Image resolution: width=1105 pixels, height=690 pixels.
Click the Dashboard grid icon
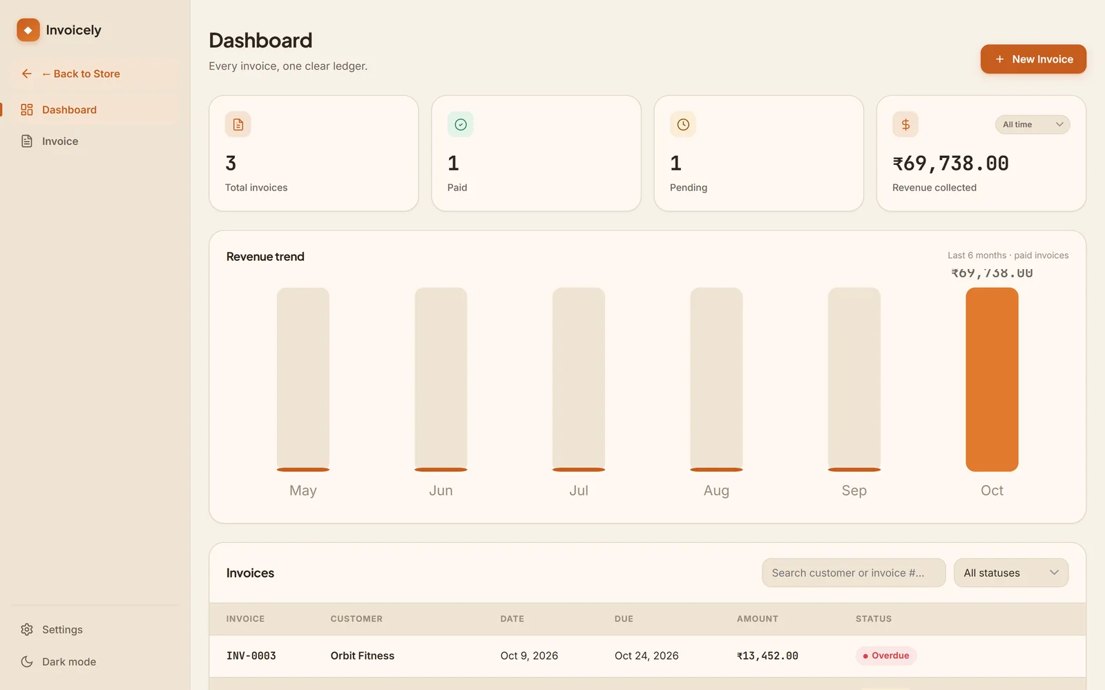[x=27, y=110]
